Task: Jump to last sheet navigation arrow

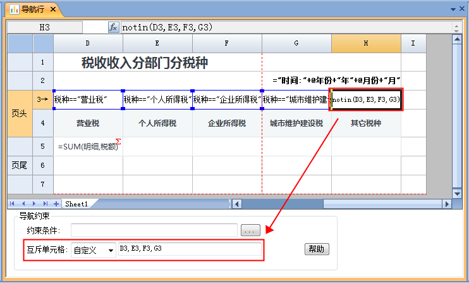Action: [x=46, y=204]
